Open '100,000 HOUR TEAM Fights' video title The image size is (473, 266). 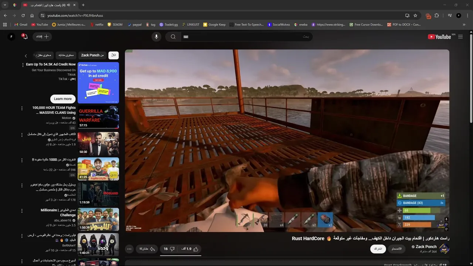click(x=54, y=110)
